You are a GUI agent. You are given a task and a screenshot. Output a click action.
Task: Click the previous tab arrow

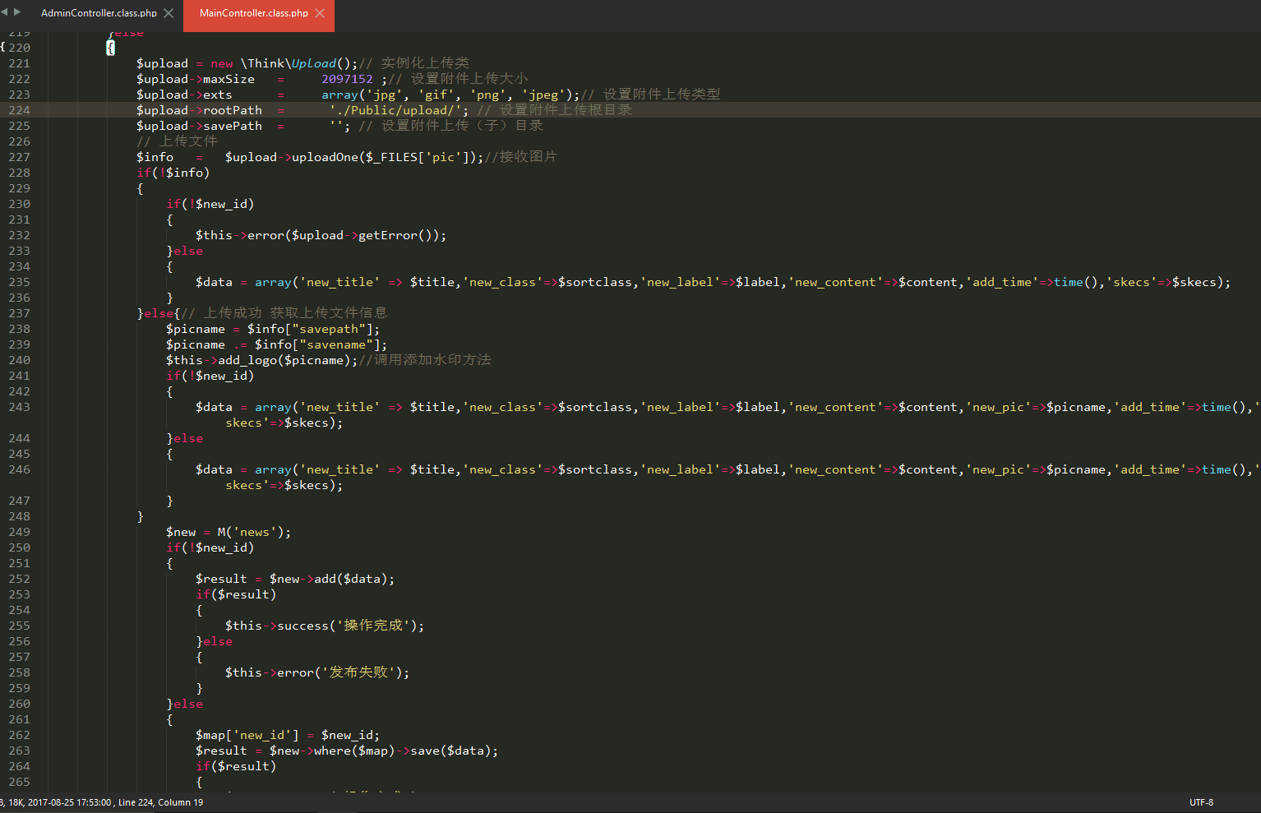point(4,12)
